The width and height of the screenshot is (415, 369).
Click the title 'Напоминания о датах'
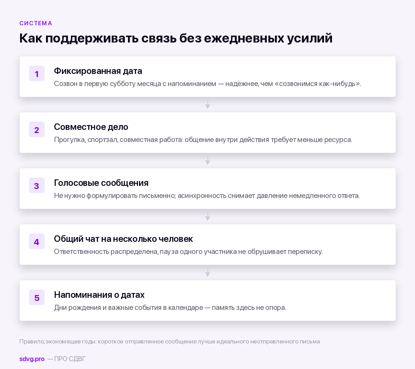[99, 295]
